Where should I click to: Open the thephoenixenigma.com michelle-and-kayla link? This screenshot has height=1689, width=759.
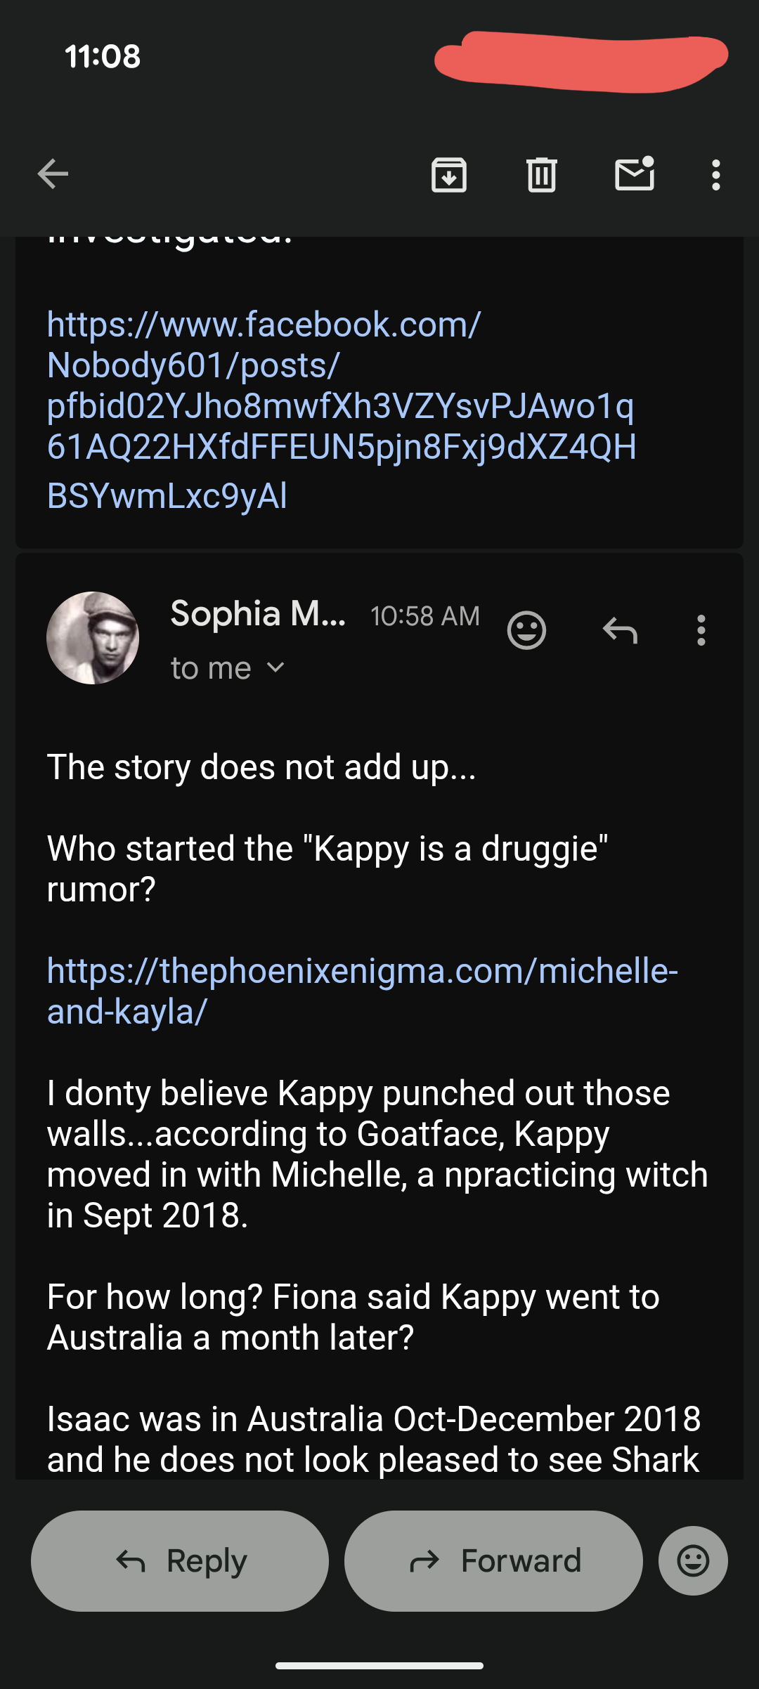click(362, 991)
